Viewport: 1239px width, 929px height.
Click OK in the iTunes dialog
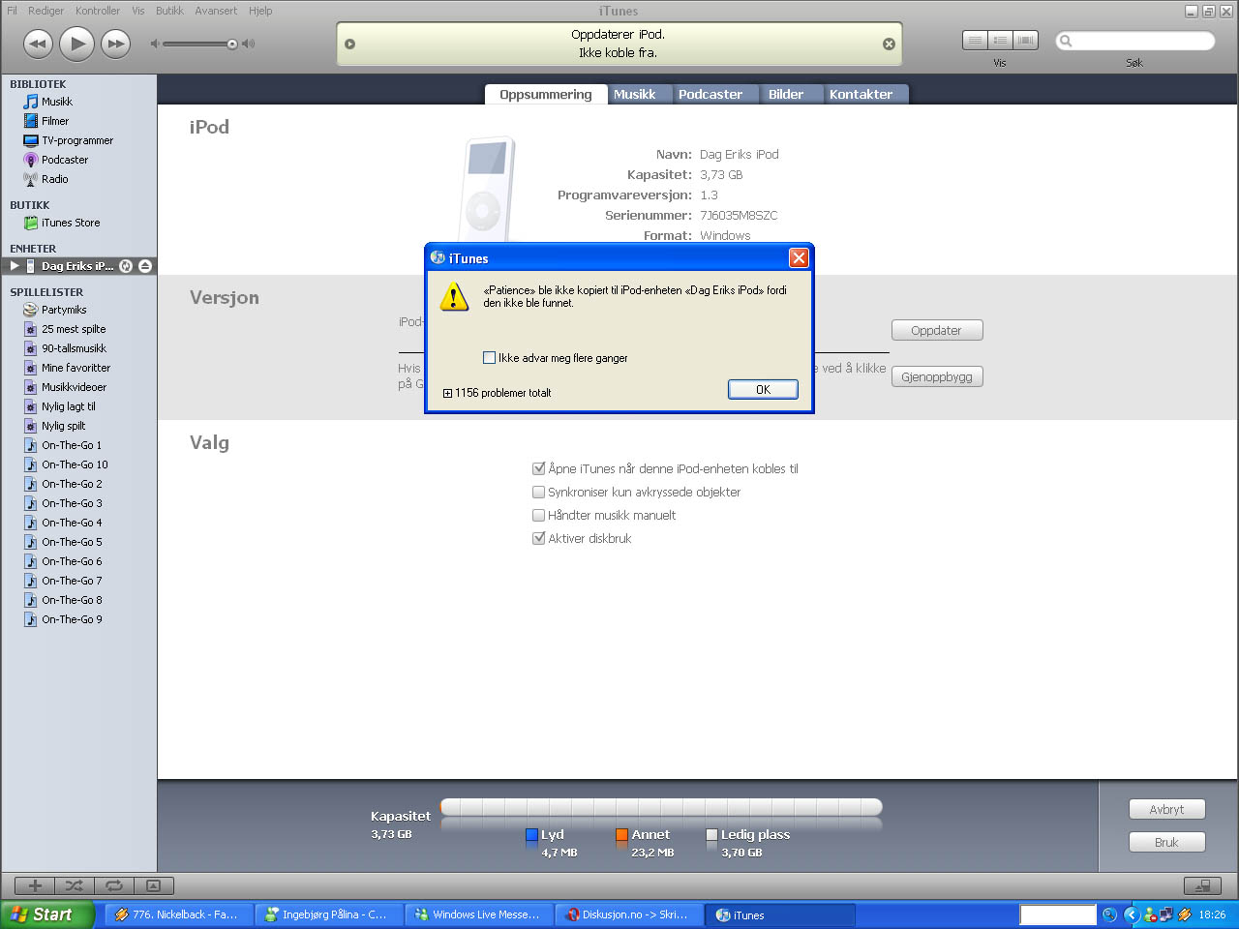click(x=763, y=389)
